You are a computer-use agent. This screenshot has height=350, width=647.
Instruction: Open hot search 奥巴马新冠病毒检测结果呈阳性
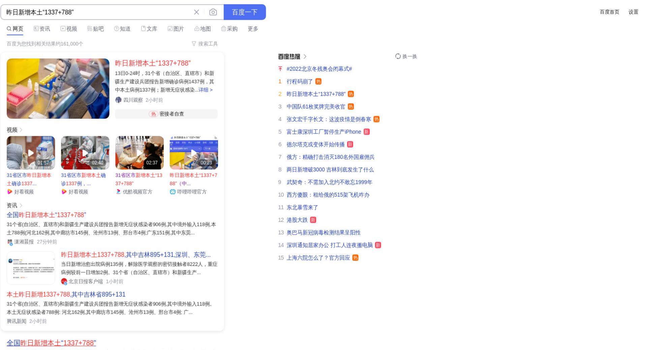coord(323,233)
